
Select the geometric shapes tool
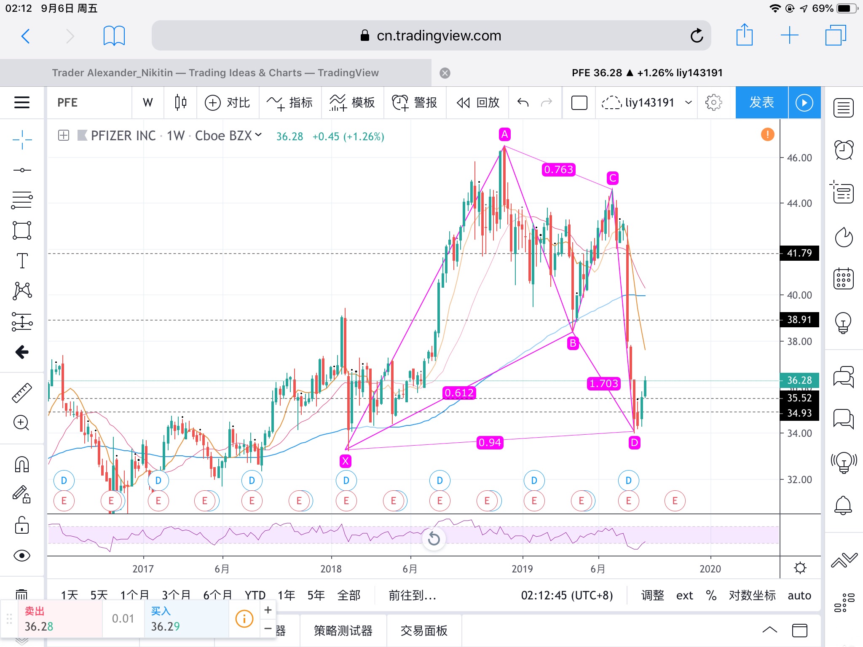click(x=22, y=230)
